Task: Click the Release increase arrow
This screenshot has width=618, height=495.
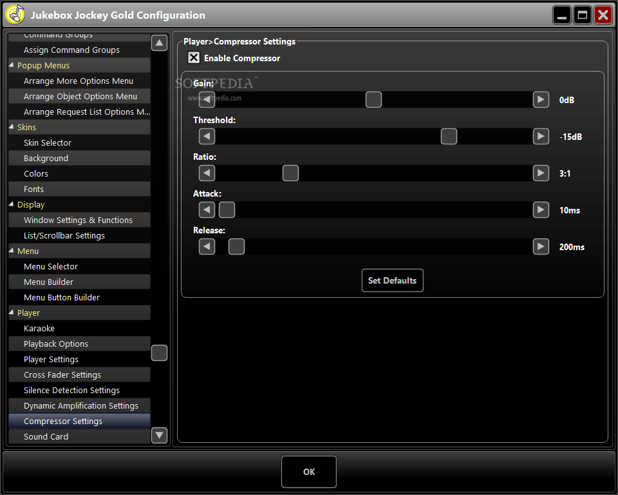Action: (x=541, y=246)
